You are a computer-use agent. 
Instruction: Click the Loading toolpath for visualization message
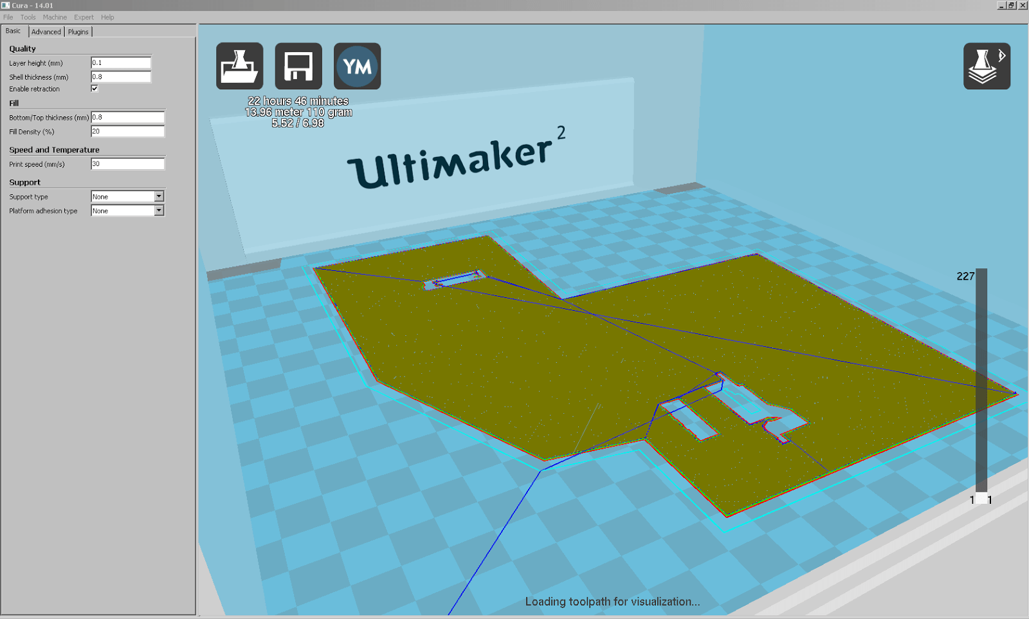tap(612, 602)
